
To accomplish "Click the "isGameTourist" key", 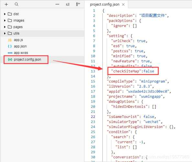I will [x=123, y=117].
